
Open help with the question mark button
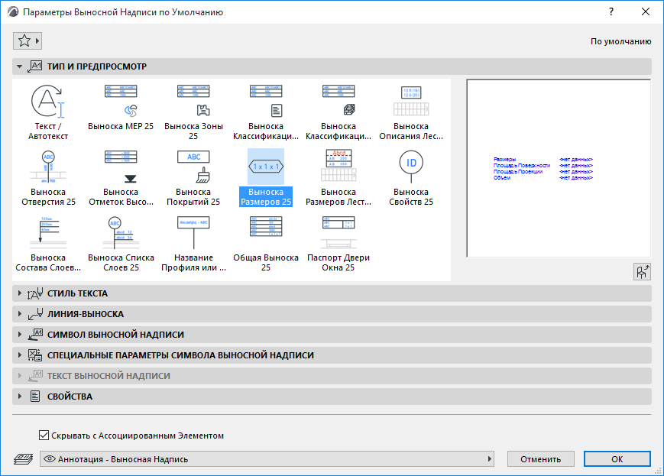pyautogui.click(x=611, y=12)
